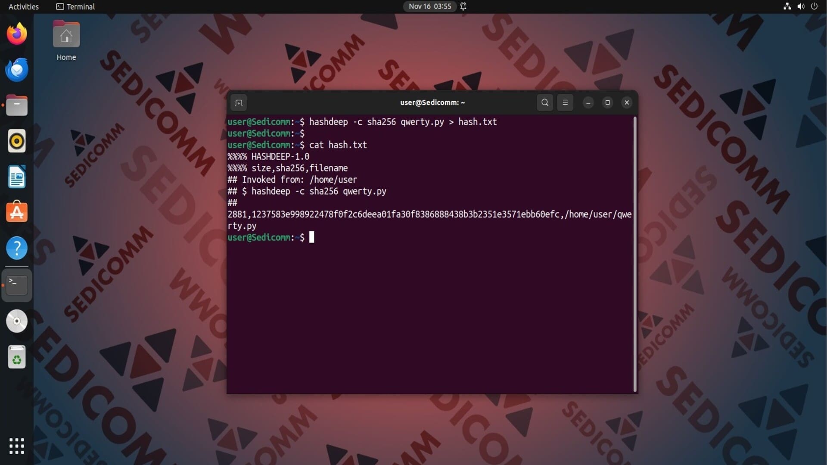Open the Trash in dock

(x=17, y=357)
